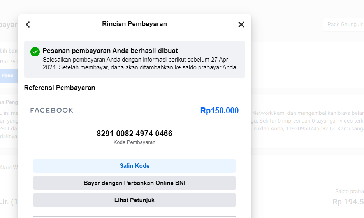Viewport: 364px width, 218px height.
Task: Click the Kode Pembayaran caption text
Action: pos(134,142)
